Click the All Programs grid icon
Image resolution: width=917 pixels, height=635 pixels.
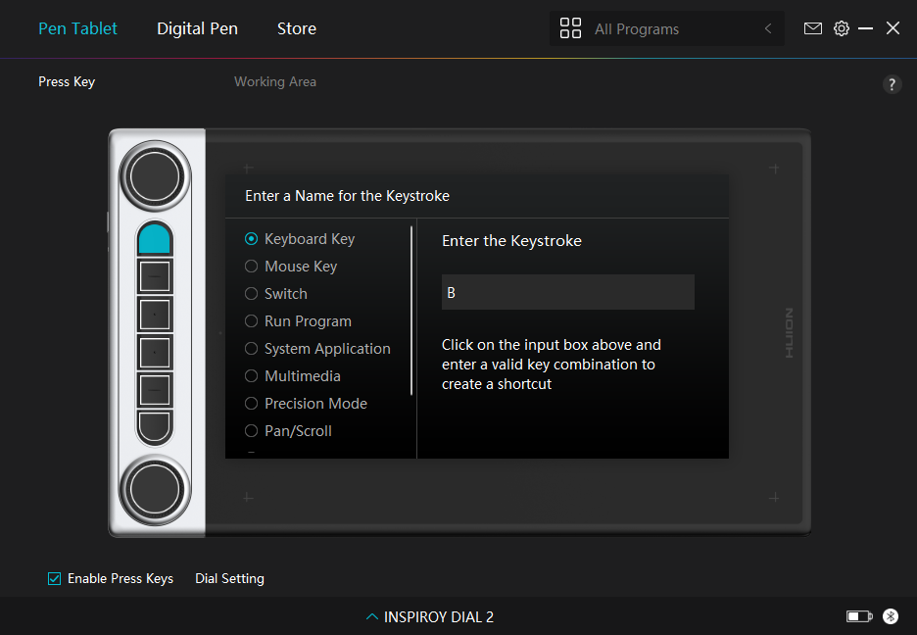point(570,28)
